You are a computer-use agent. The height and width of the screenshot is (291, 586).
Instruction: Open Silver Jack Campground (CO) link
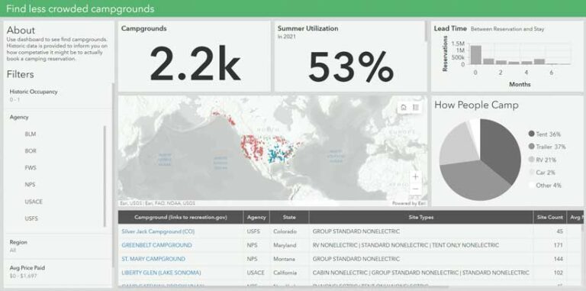pos(158,231)
